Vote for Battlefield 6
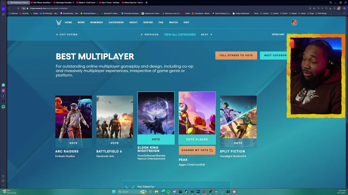Screen dimensions: 348x195 tap(115, 143)
